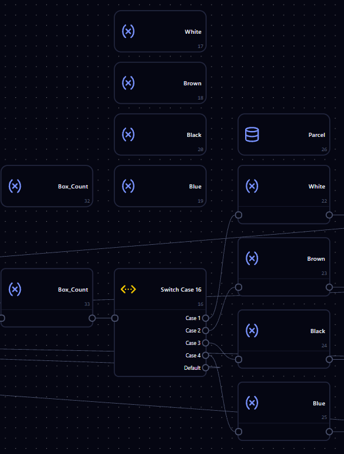The image size is (344, 454).
Task: Click the variable icon on White node 17
Action: click(128, 31)
